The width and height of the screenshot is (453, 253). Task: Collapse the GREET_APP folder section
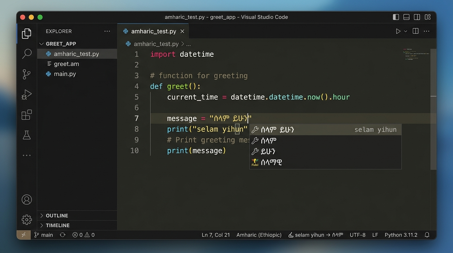(77, 44)
